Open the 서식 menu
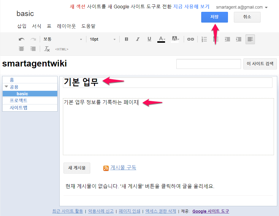This screenshot has height=216, width=279. (x=36, y=26)
